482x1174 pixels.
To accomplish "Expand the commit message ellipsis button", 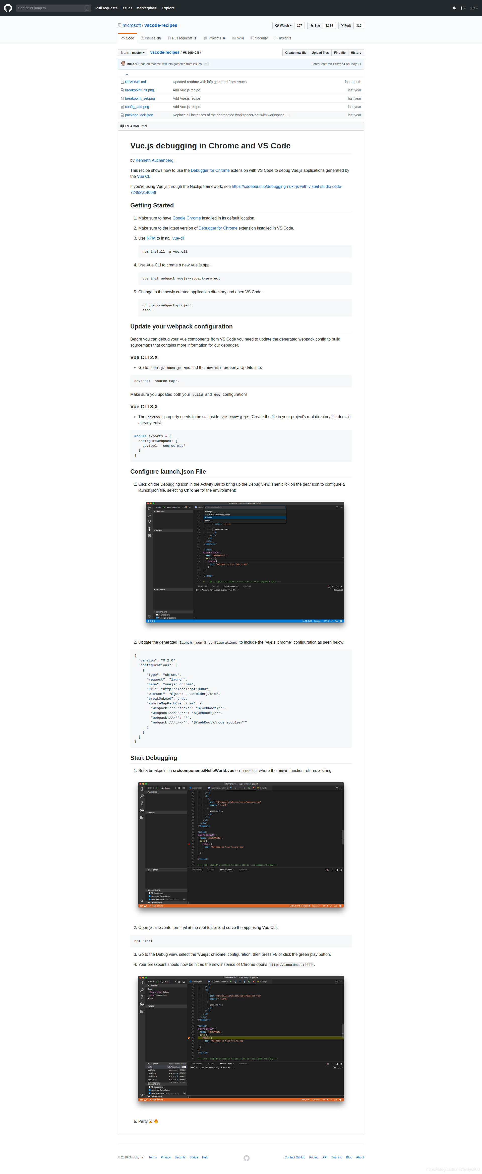I will (x=206, y=64).
